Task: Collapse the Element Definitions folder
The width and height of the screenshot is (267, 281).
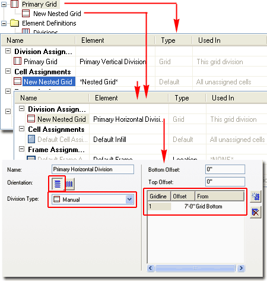Action: pos(4,23)
